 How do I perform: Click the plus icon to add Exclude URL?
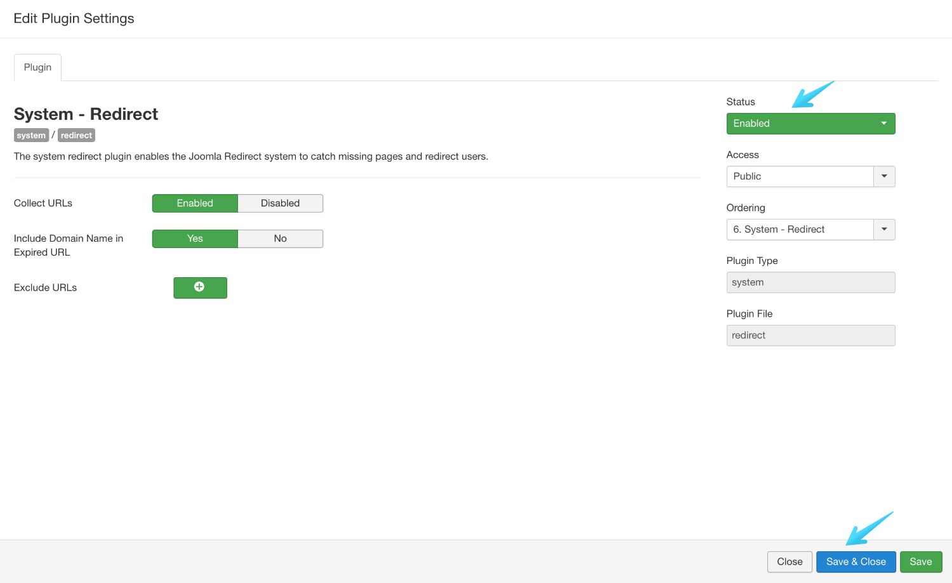tap(199, 287)
